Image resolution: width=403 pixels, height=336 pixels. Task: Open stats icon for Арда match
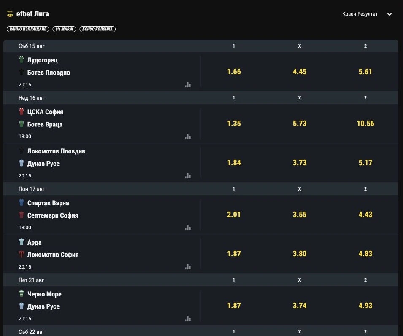[188, 267]
